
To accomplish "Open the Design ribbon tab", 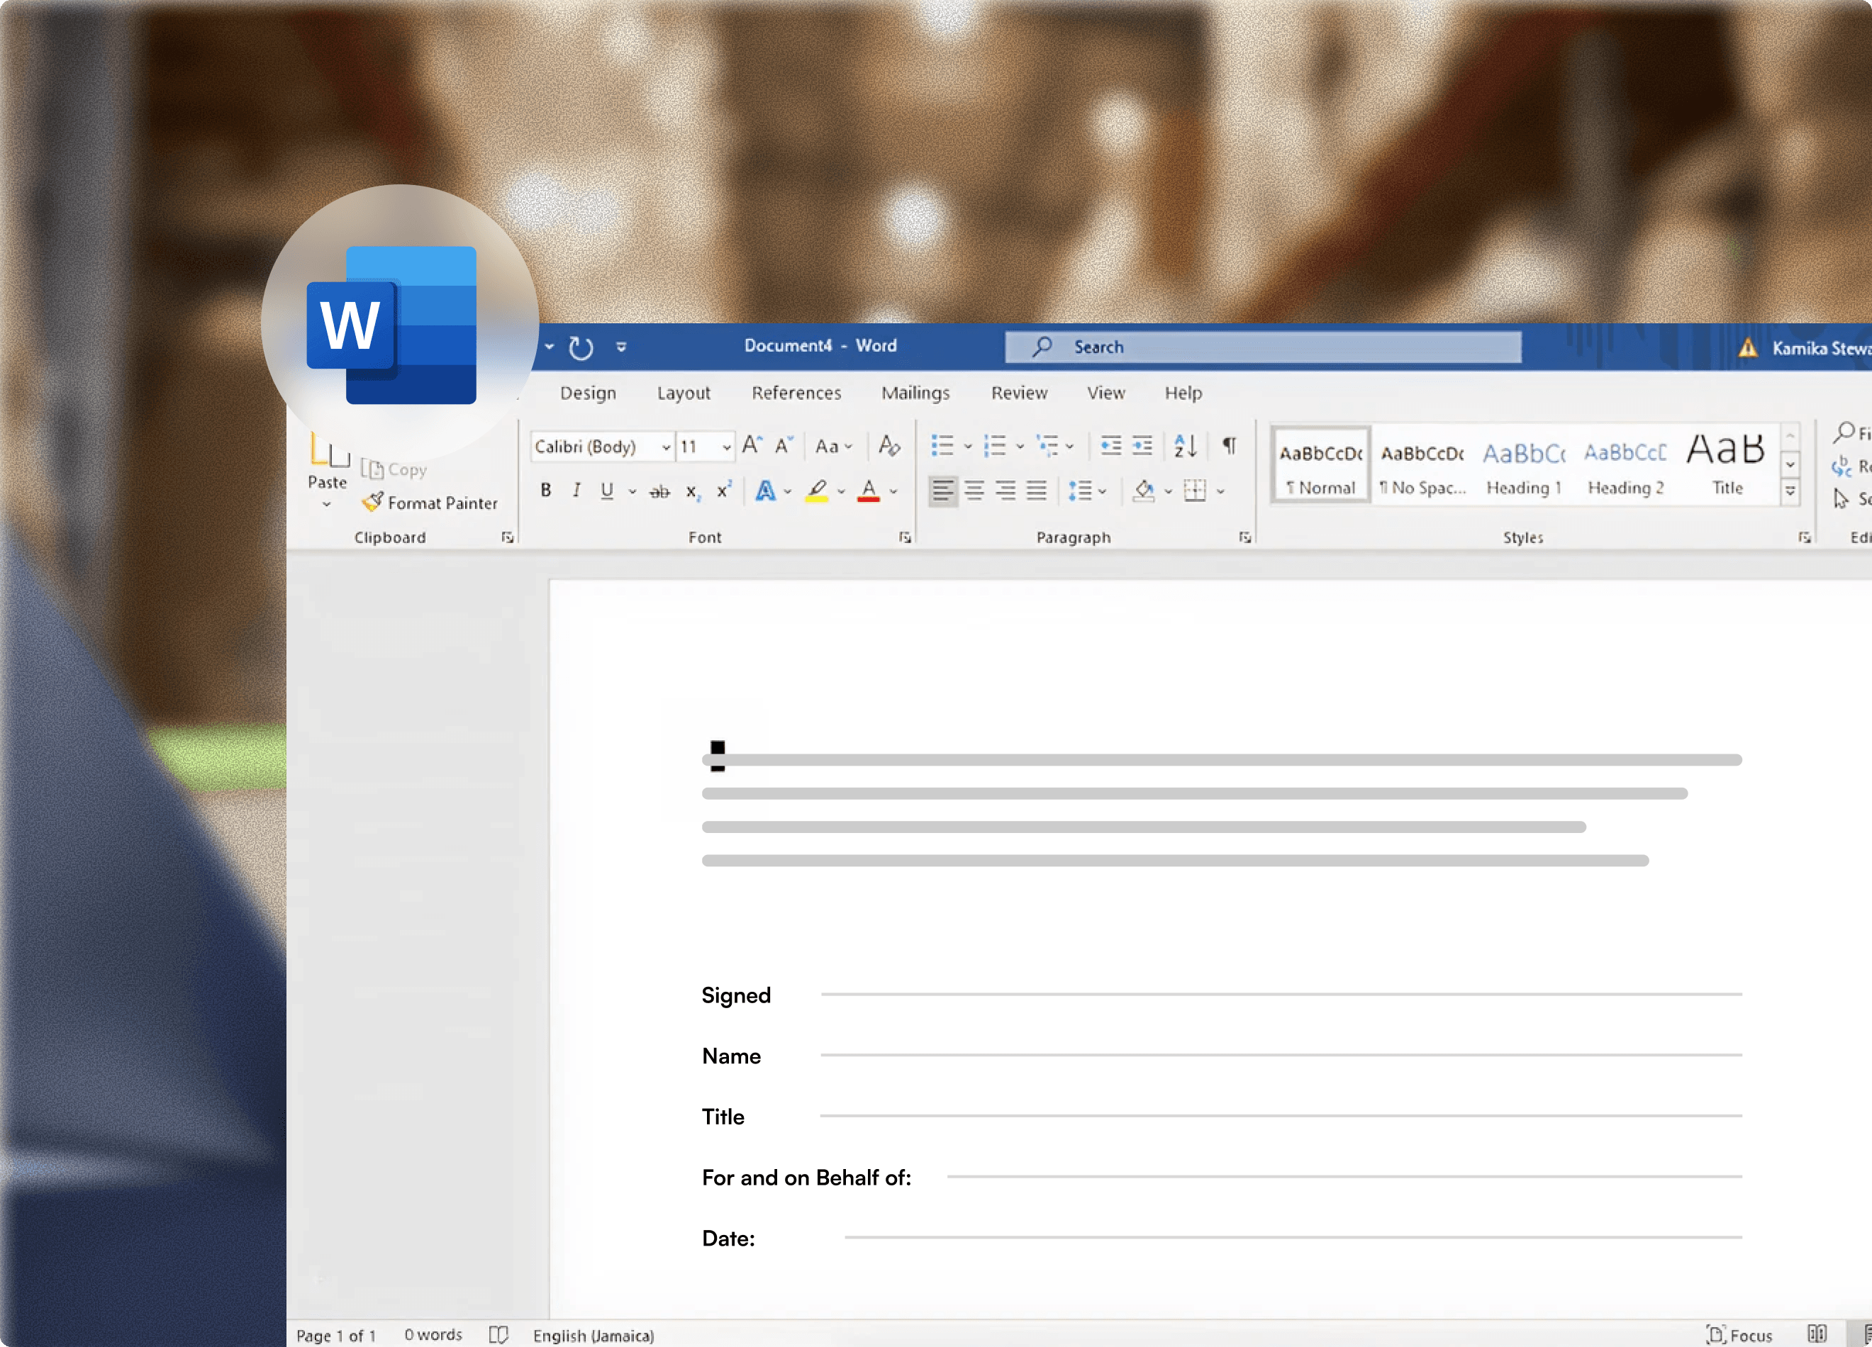I will point(588,393).
